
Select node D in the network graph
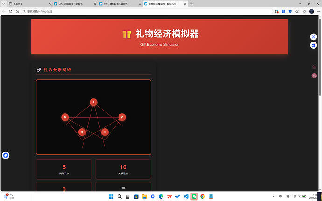[x=82, y=132]
